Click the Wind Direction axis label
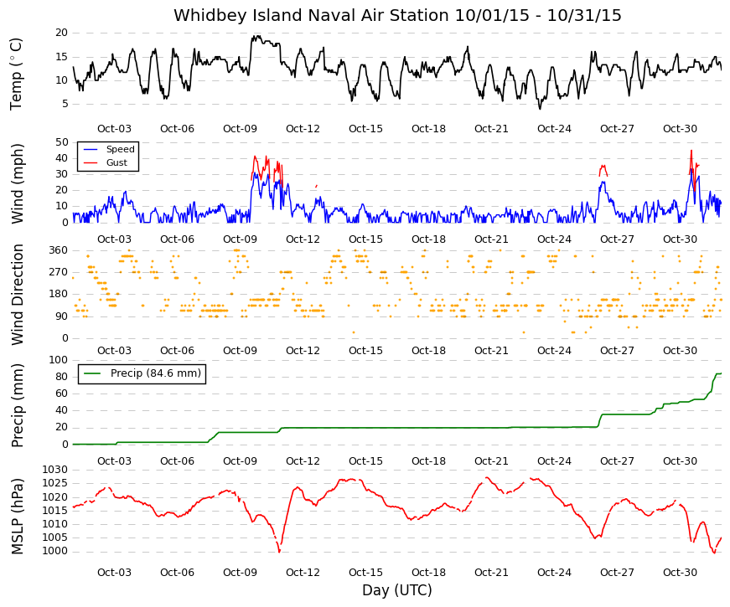 click(x=16, y=295)
